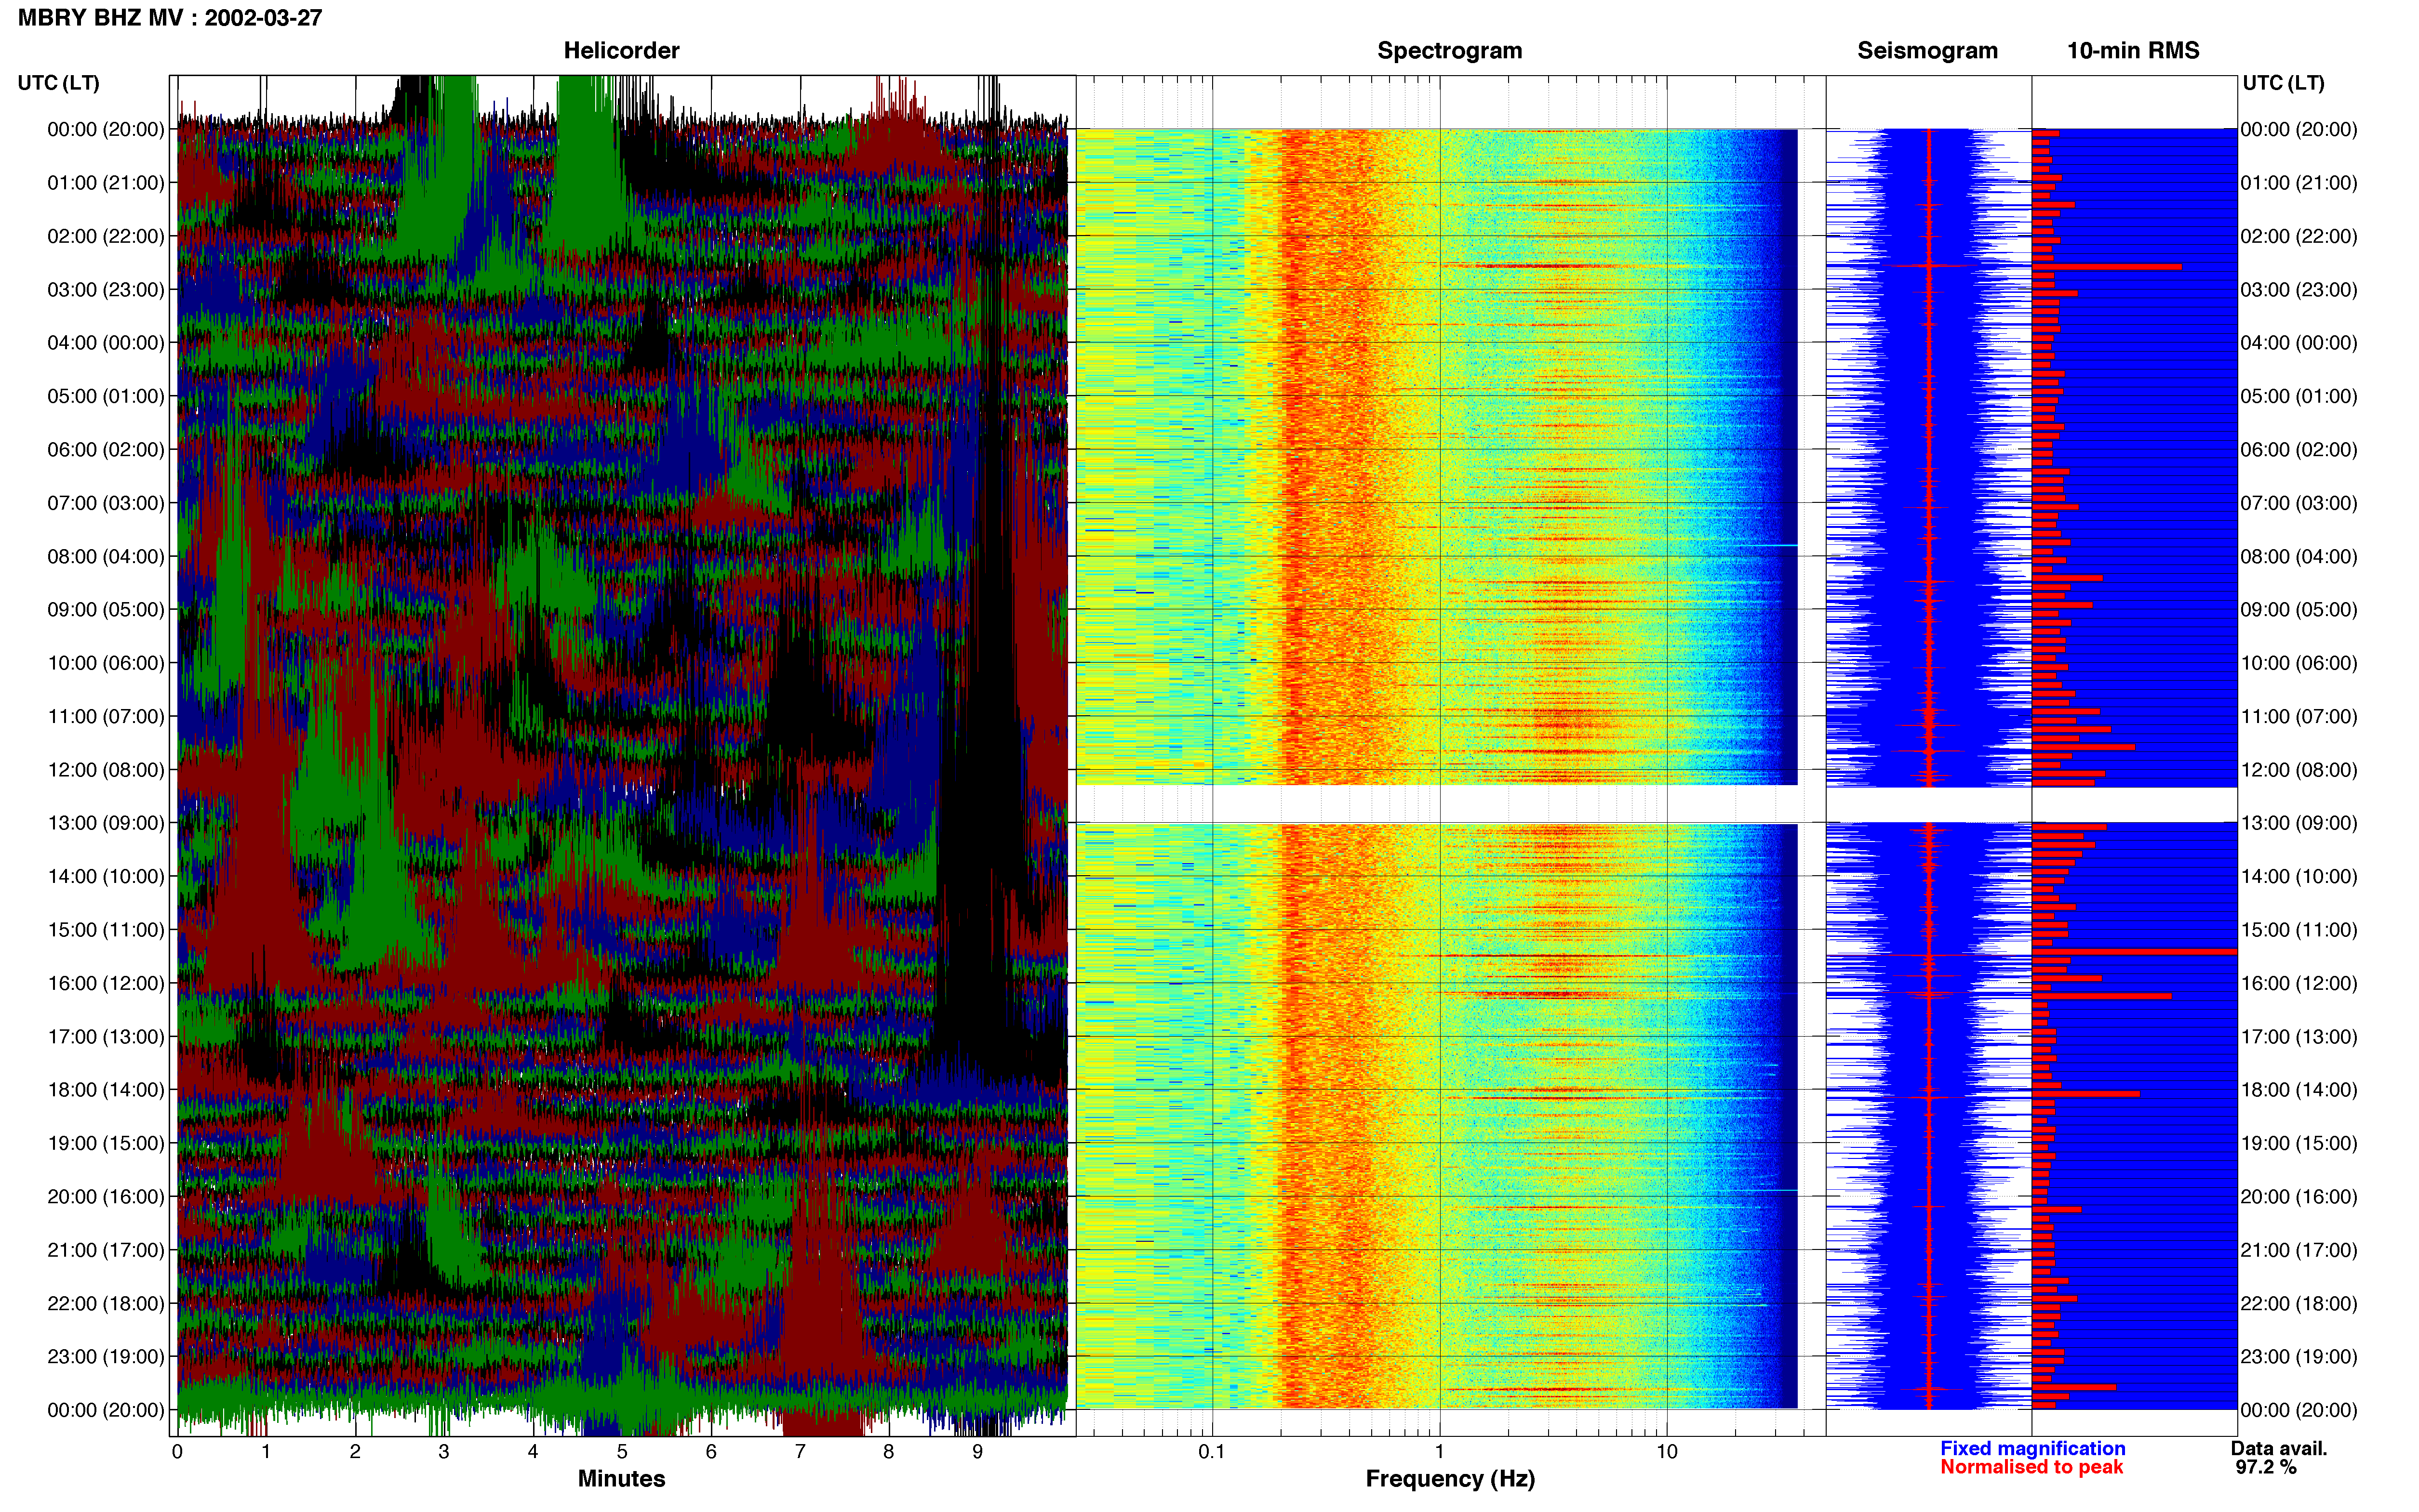The image size is (2419, 1512).
Task: Select the 'Frequency (Hz)' axis label
Action: click(1450, 1479)
